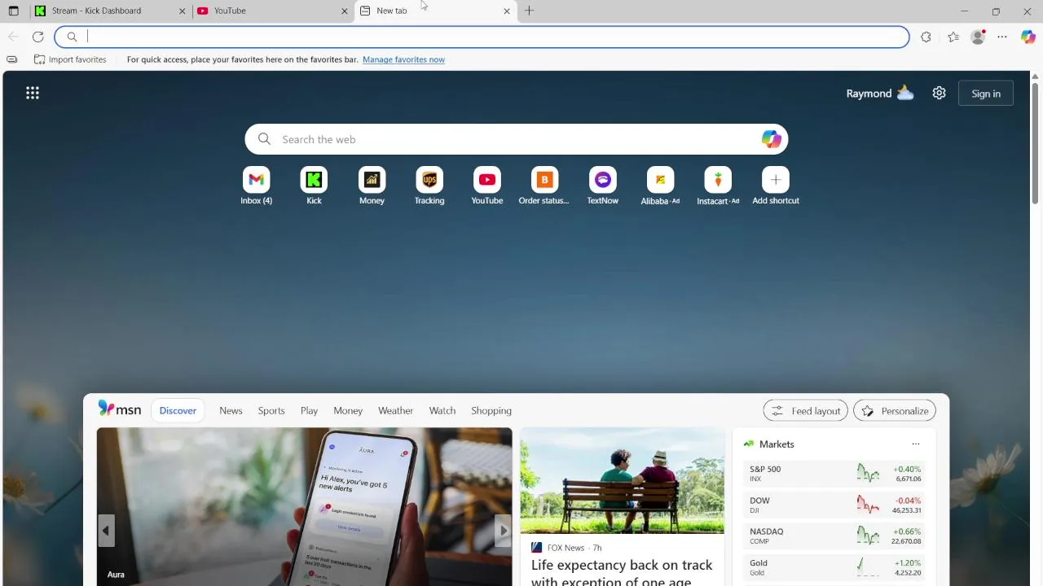The image size is (1043, 586).
Task: Open Settings and more ellipsis menu
Action: pyautogui.click(x=1002, y=37)
